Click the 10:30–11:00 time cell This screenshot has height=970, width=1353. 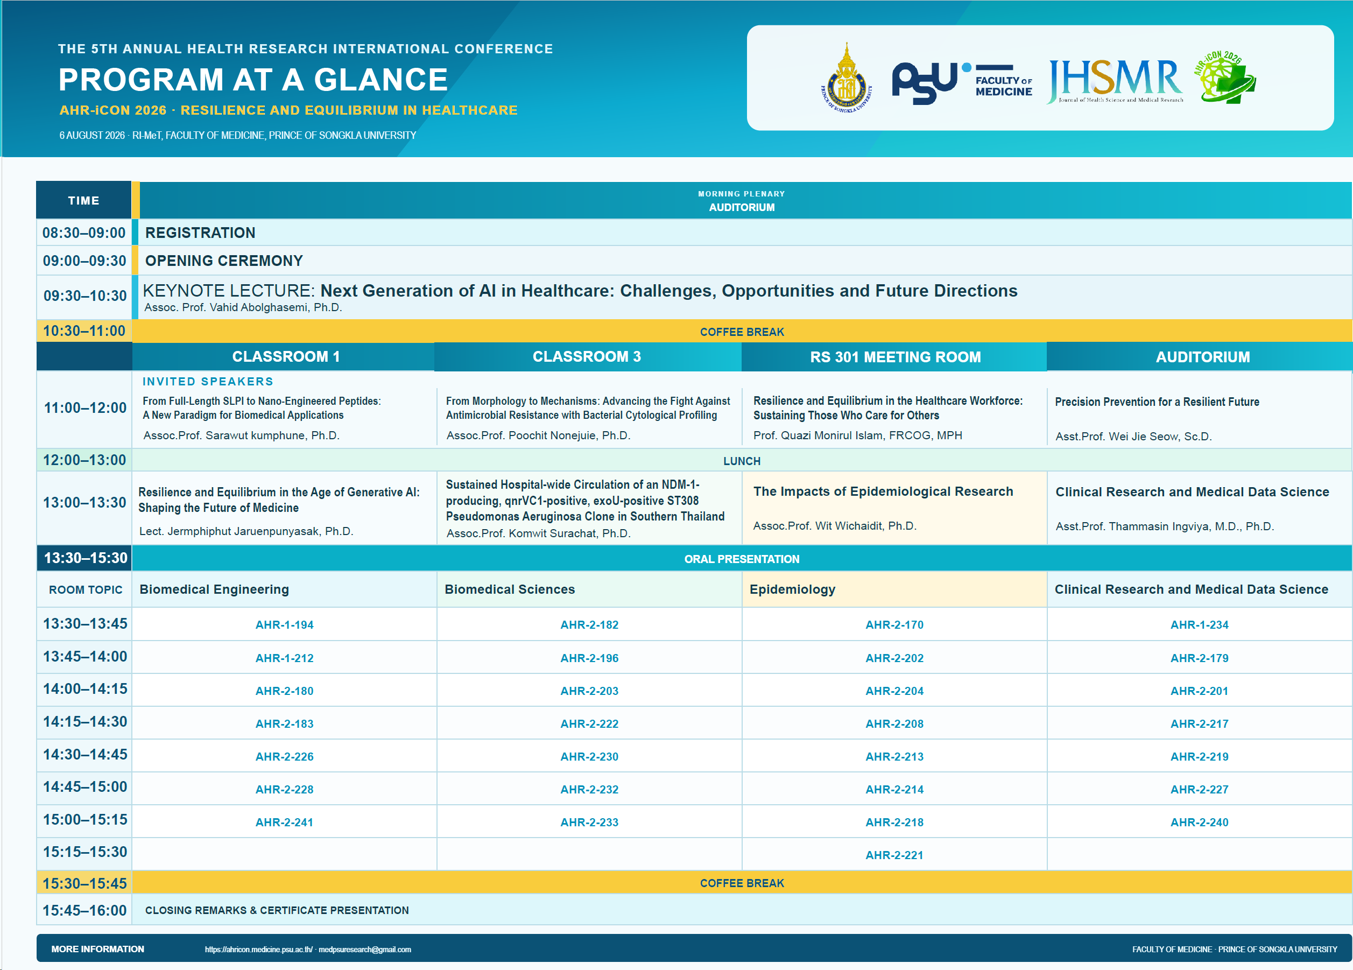pyautogui.click(x=83, y=331)
